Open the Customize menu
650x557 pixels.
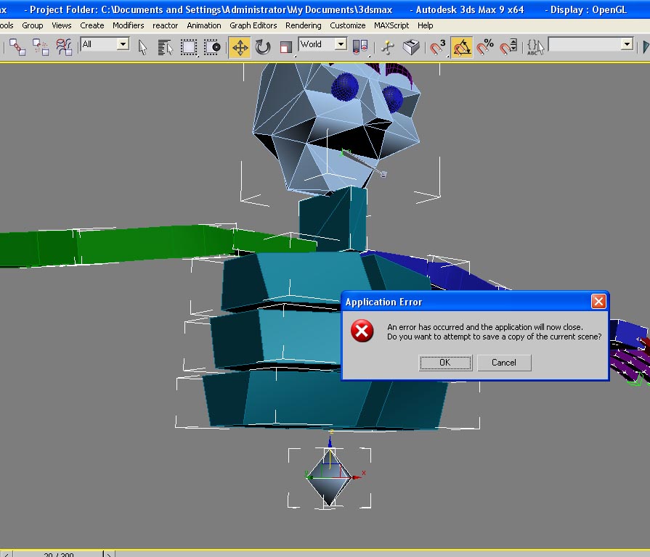tap(347, 25)
